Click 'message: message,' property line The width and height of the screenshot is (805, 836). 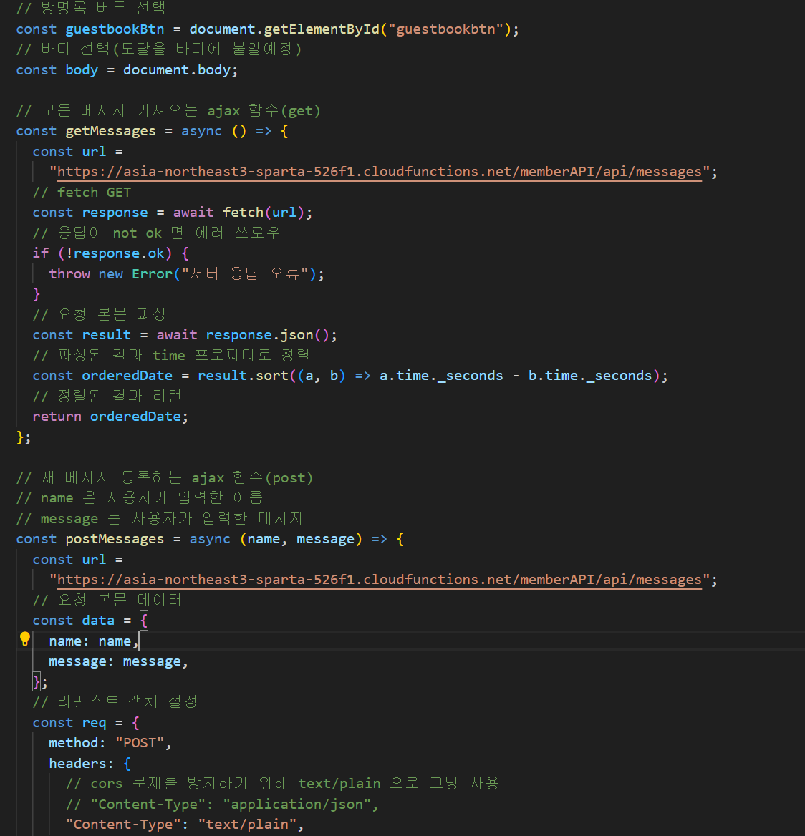(x=118, y=661)
